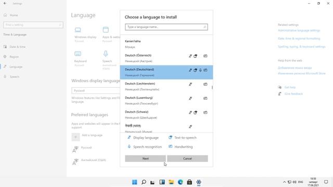Click the Display language legend icon

(x=129, y=137)
